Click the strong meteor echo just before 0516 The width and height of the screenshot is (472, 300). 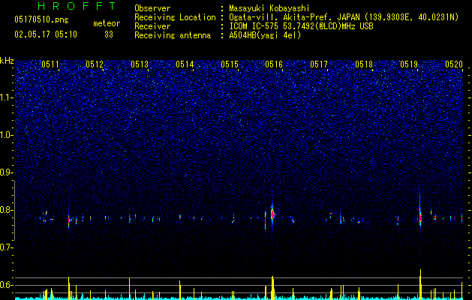(x=272, y=214)
